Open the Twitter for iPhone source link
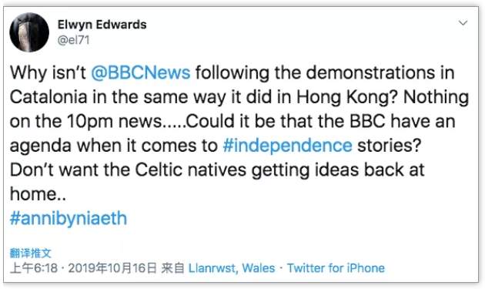 tap(336, 268)
